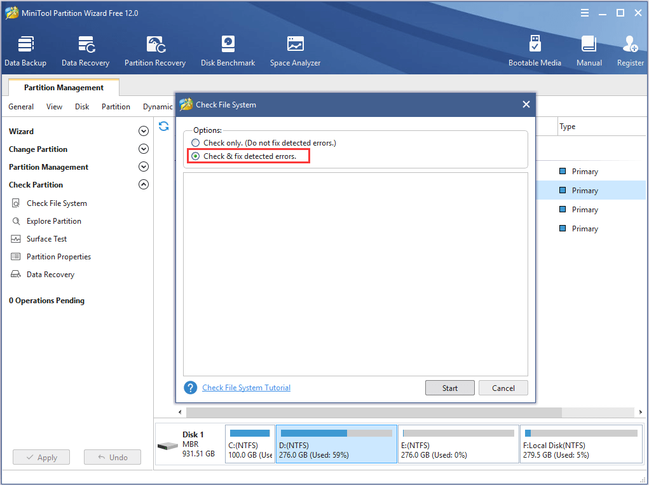
Task: Click the Disk 1 MBR 931.51 GB label
Action: pos(199,444)
